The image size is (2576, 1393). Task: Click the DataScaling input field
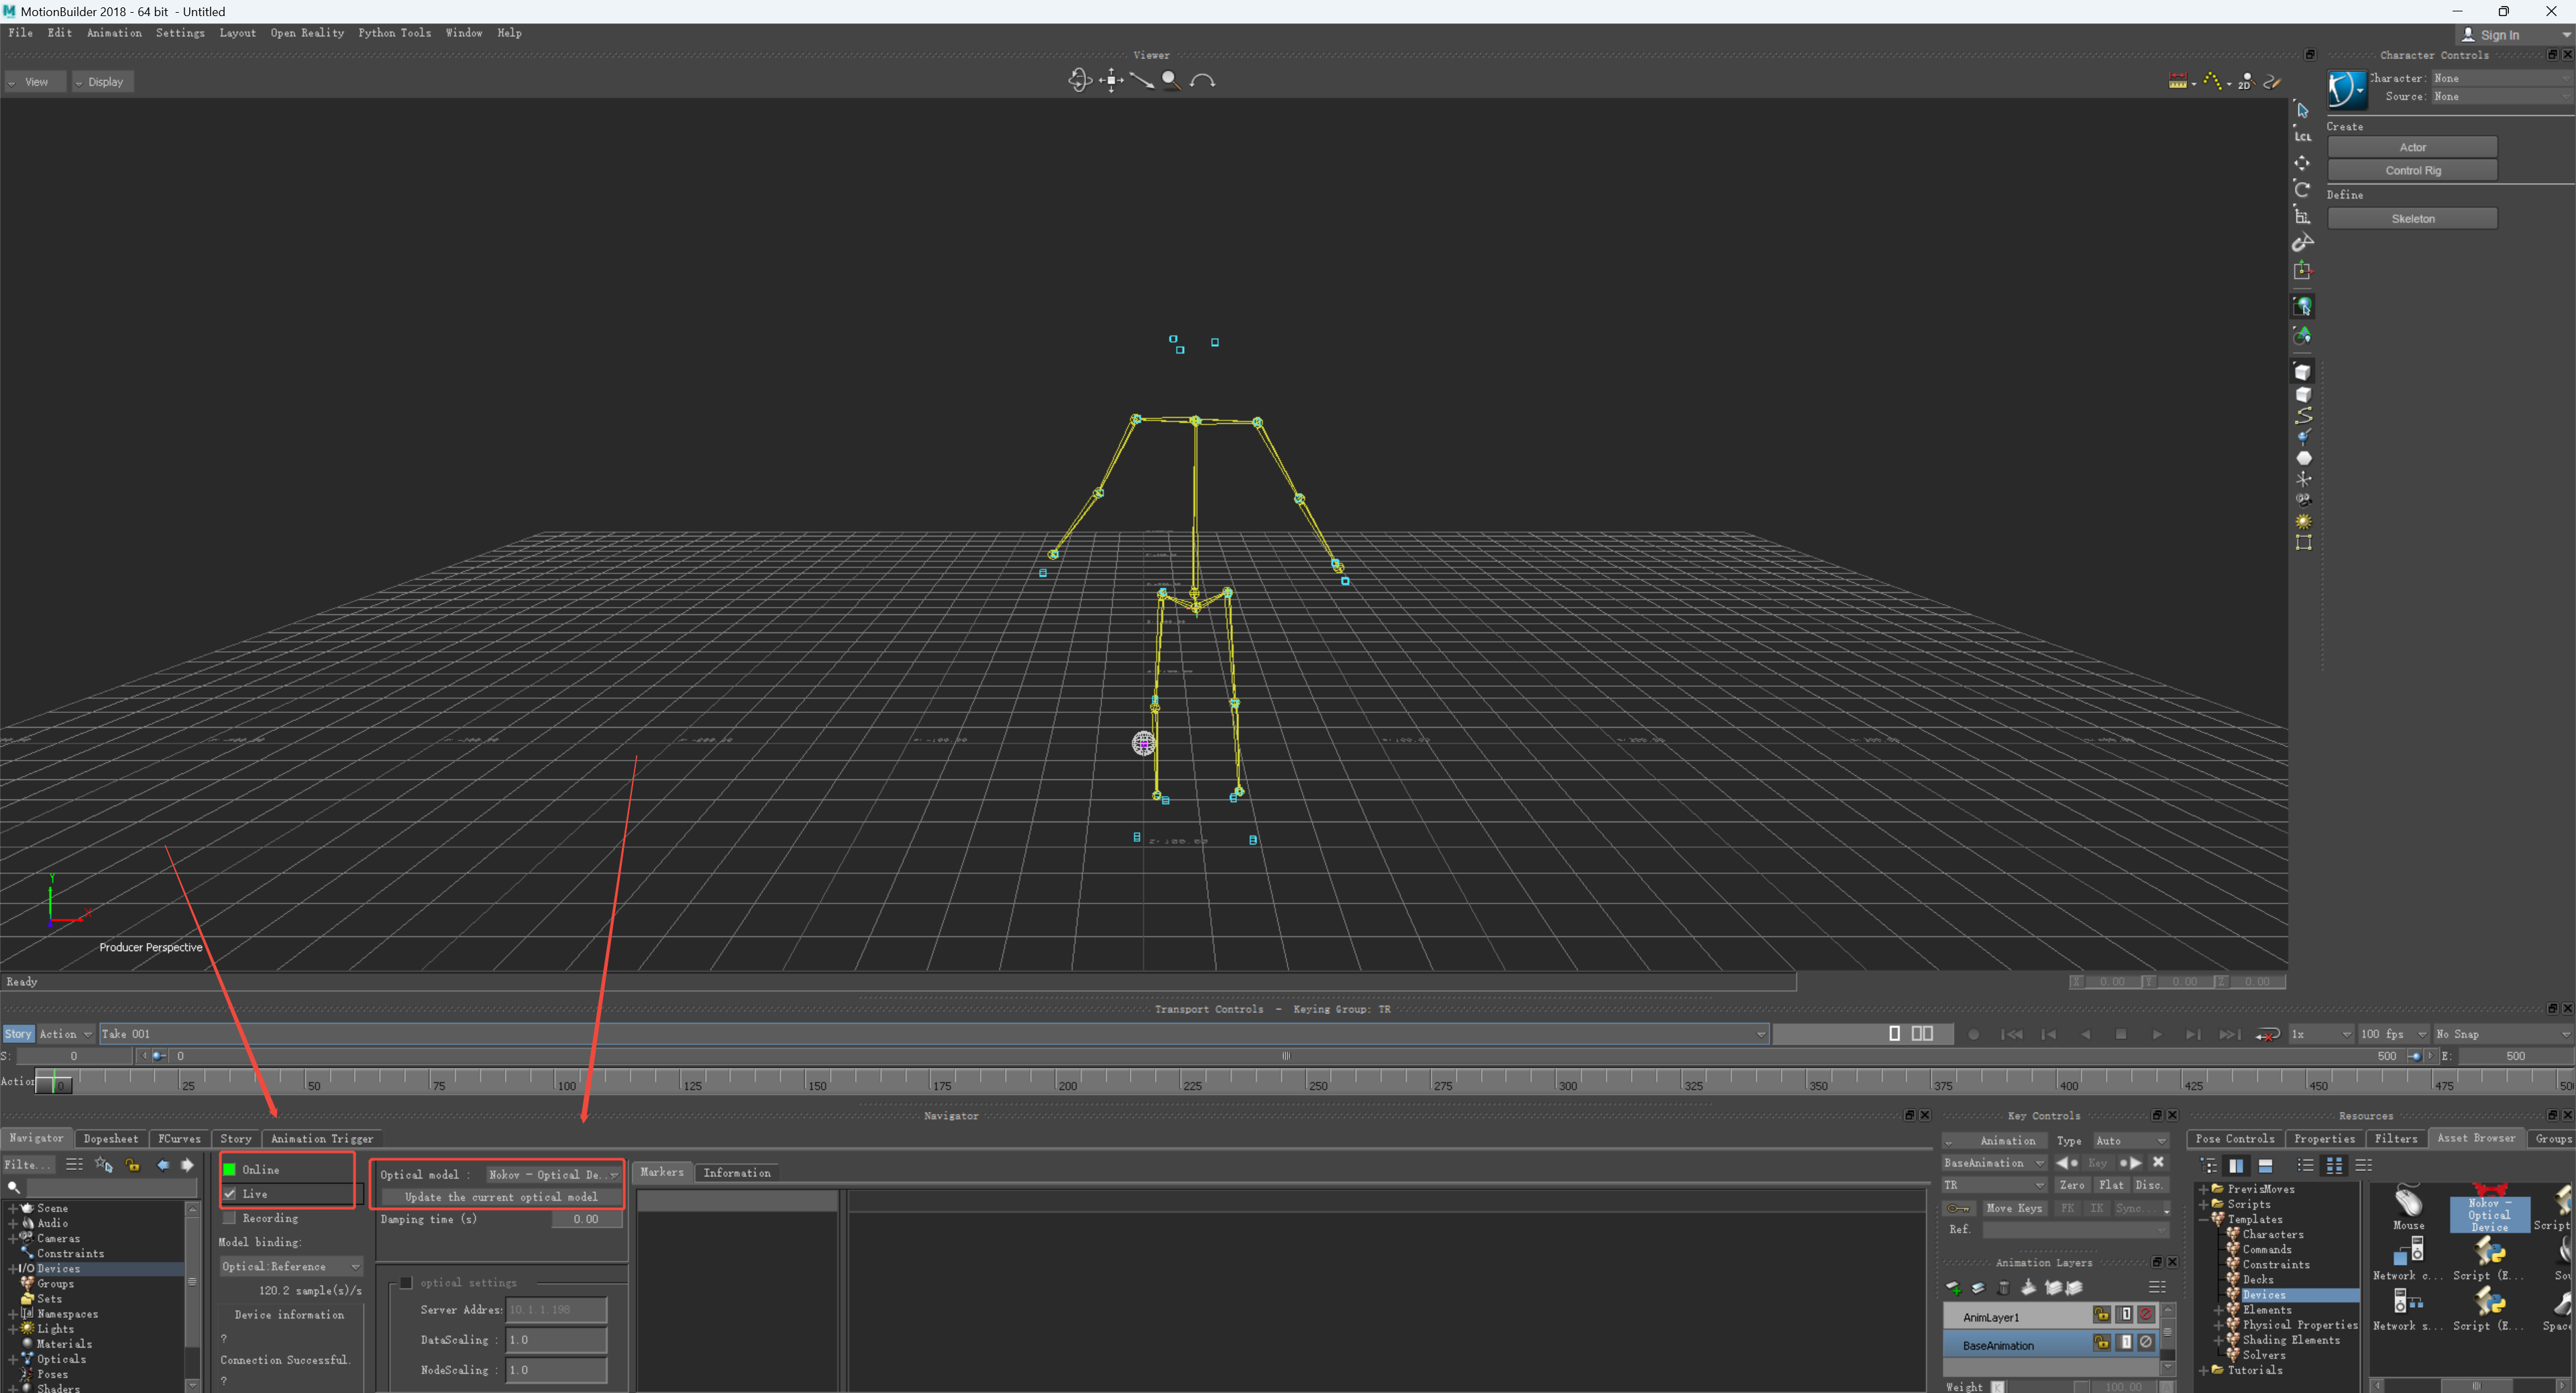click(556, 1340)
